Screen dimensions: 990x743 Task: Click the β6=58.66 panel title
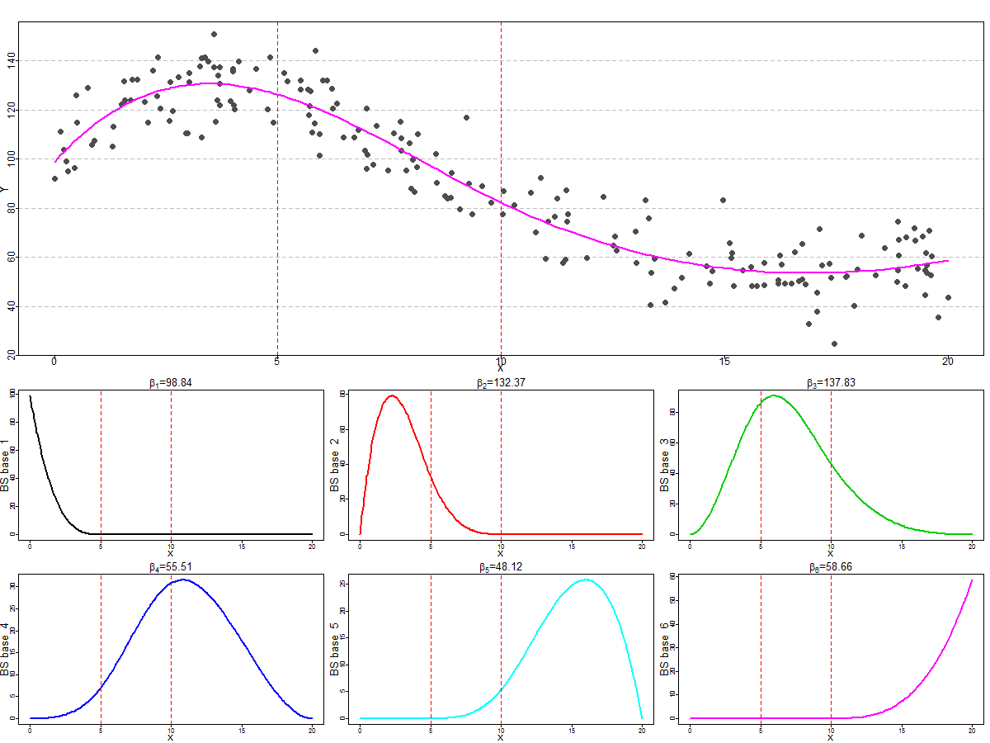[830, 567]
